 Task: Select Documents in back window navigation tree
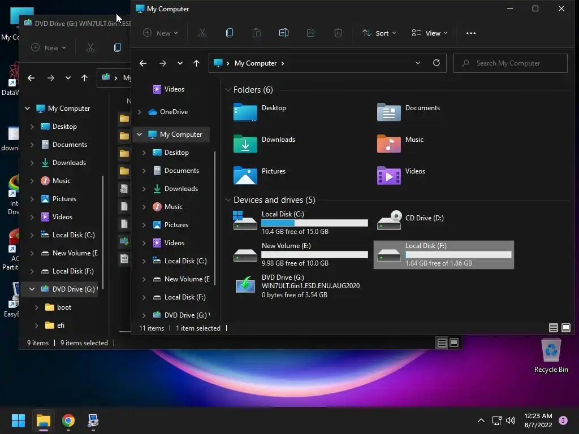pyautogui.click(x=64, y=144)
